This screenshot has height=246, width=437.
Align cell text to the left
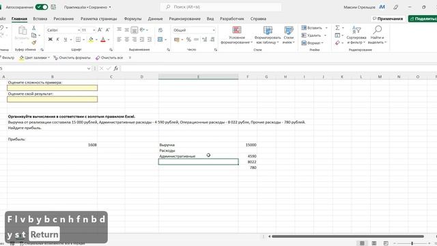coord(119,40)
